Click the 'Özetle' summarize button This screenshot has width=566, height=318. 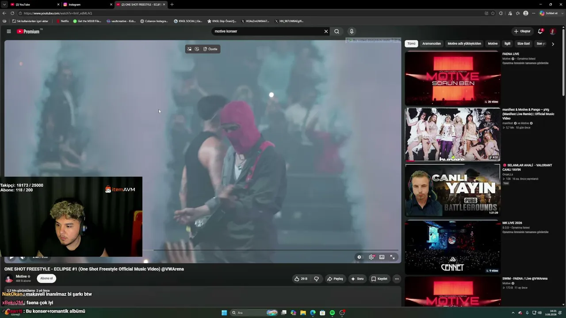pyautogui.click(x=210, y=49)
